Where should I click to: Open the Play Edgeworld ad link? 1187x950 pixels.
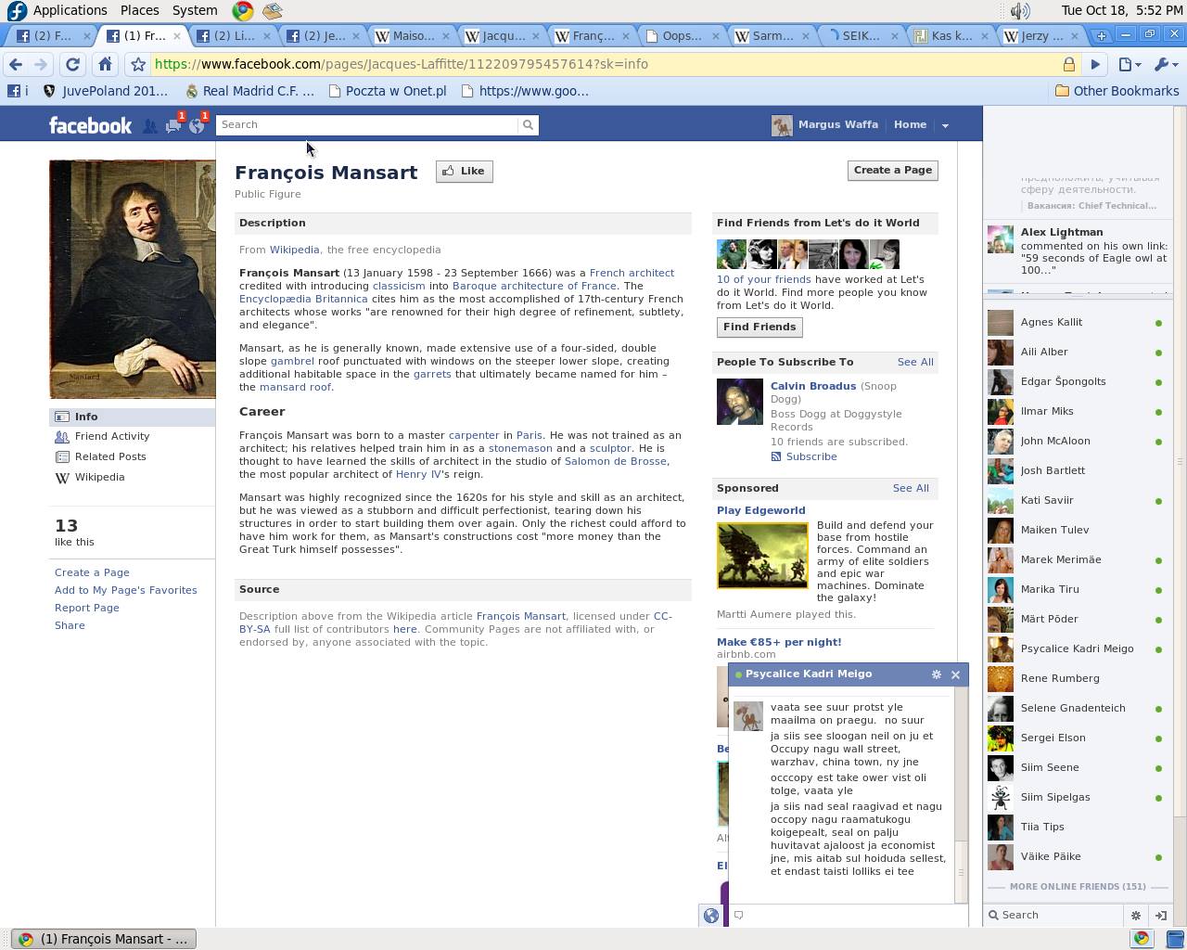[760, 510]
